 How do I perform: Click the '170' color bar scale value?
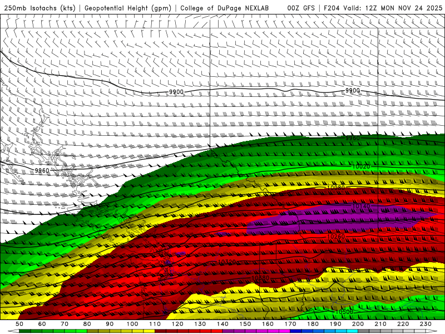[x=290, y=324]
